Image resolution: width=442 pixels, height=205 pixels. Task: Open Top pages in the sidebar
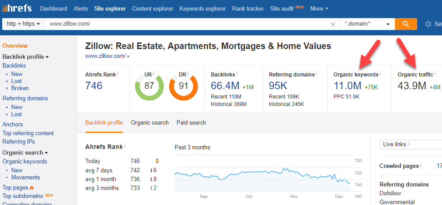point(15,188)
